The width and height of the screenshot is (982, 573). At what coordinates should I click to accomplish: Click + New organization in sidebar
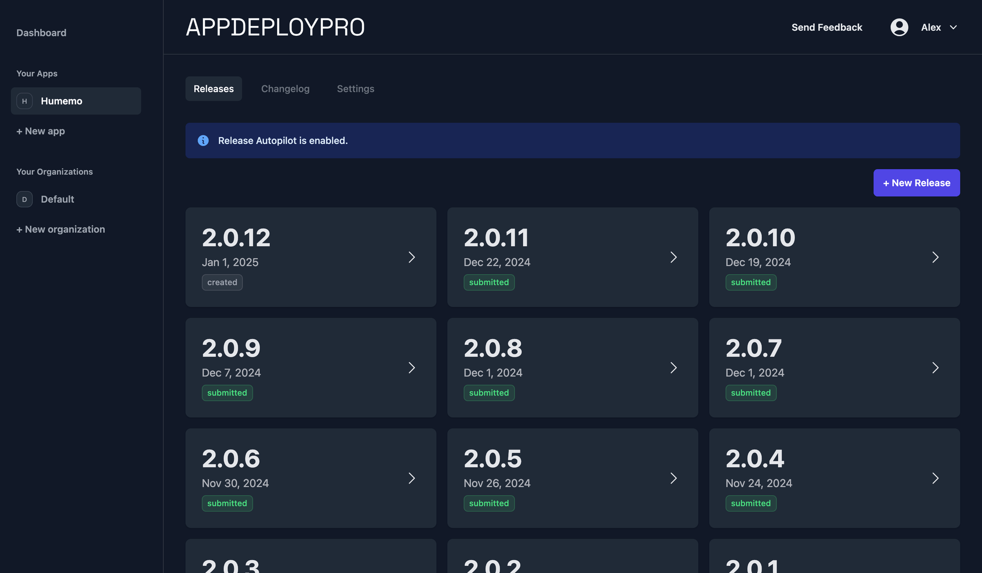(61, 229)
